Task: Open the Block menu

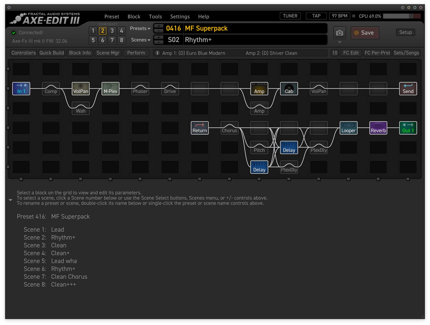Action: tap(134, 17)
